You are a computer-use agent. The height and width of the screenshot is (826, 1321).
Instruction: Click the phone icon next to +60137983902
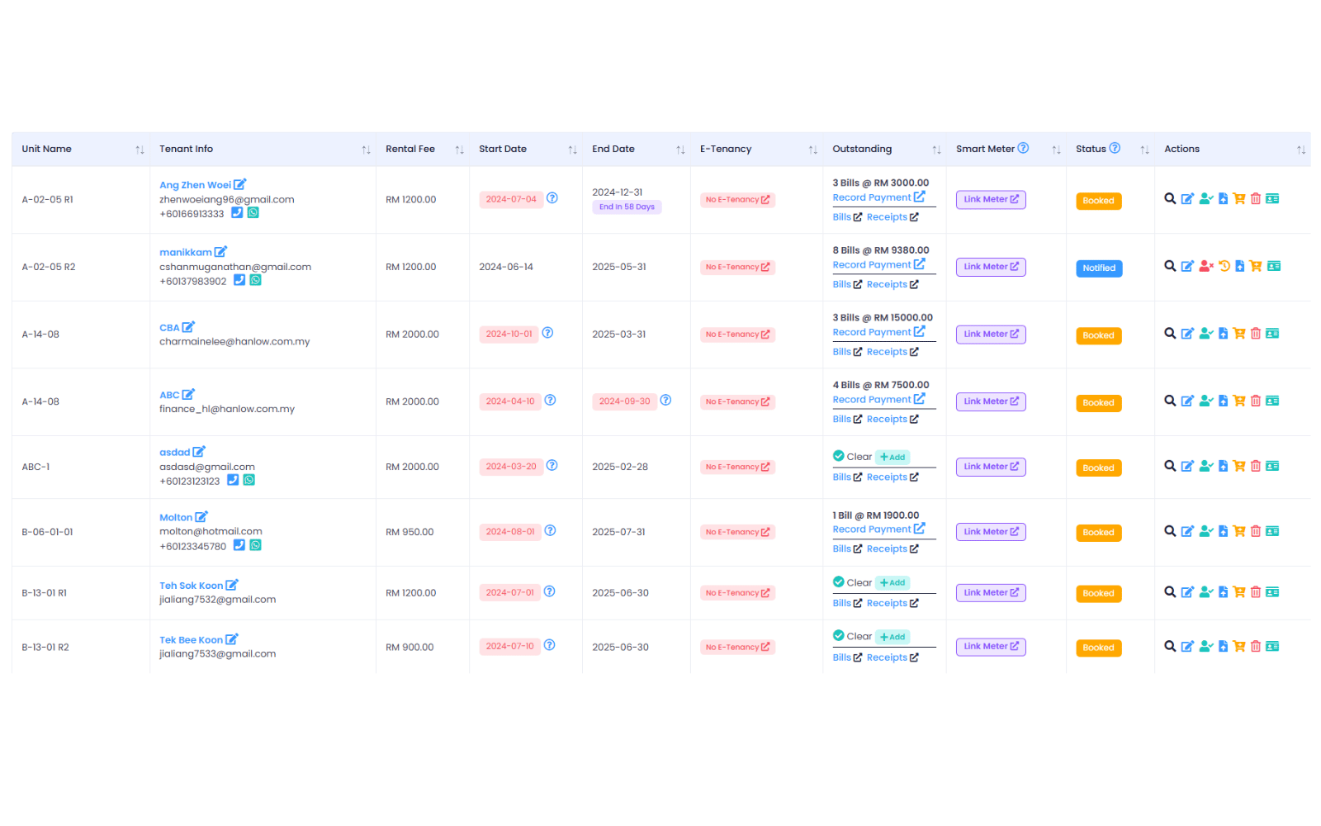tap(239, 280)
